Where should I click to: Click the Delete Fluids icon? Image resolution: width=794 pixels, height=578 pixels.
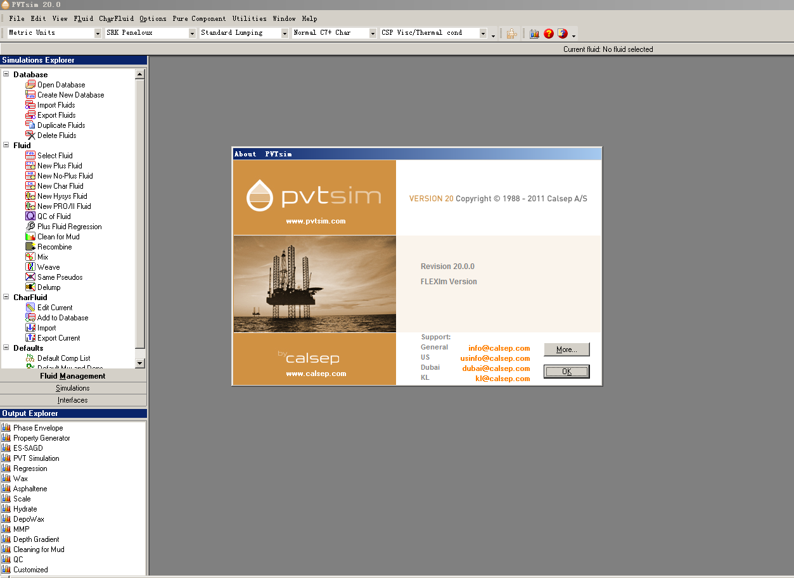[30, 135]
